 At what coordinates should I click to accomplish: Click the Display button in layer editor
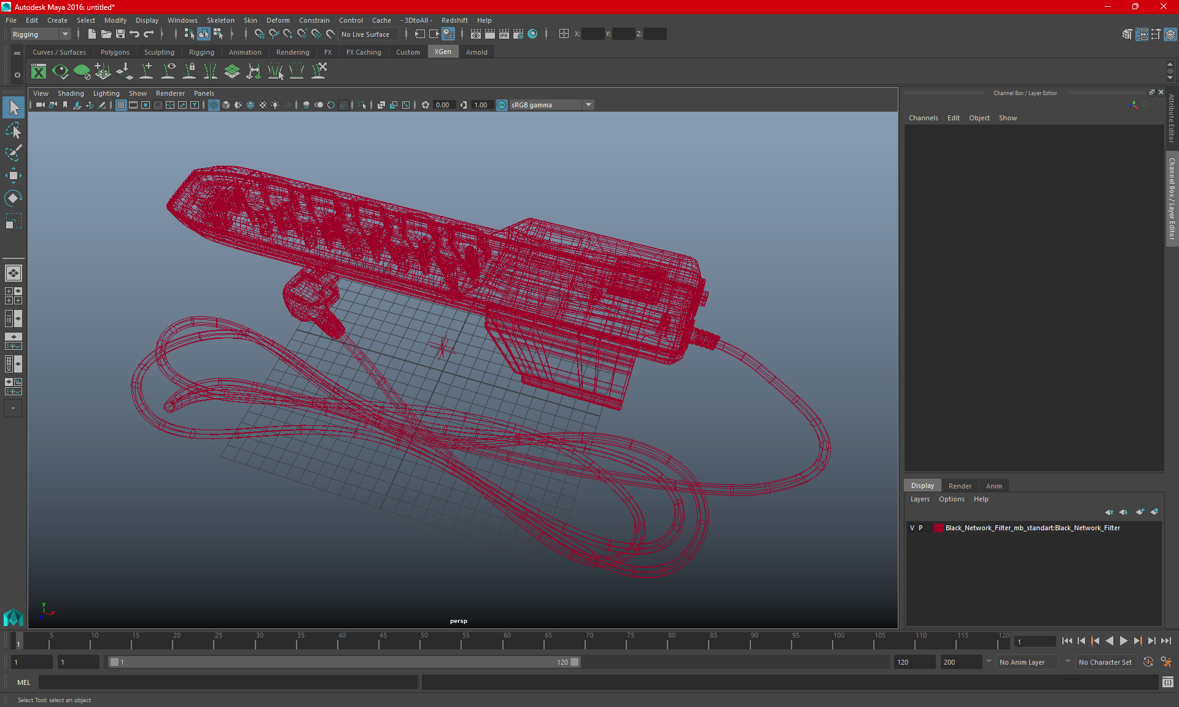click(923, 485)
